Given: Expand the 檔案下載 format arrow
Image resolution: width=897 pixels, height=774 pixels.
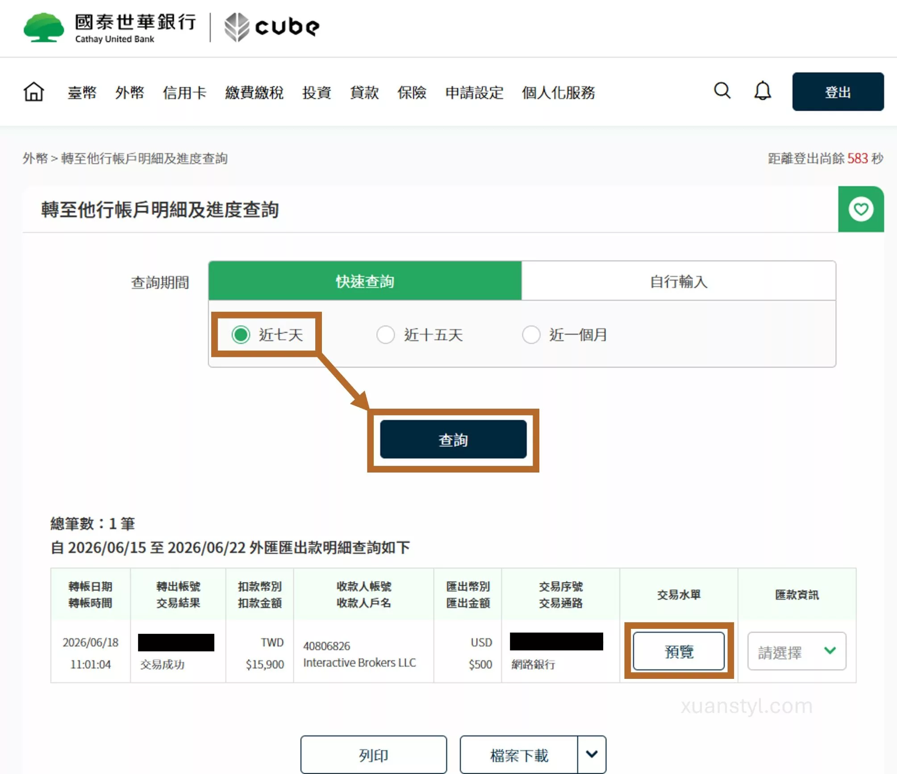Looking at the screenshot, I should pyautogui.click(x=592, y=754).
